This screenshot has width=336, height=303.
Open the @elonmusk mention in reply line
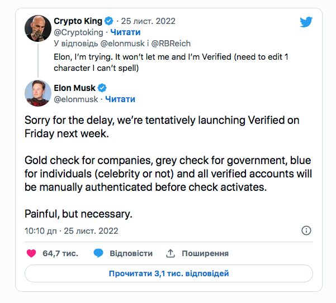[x=123, y=42]
